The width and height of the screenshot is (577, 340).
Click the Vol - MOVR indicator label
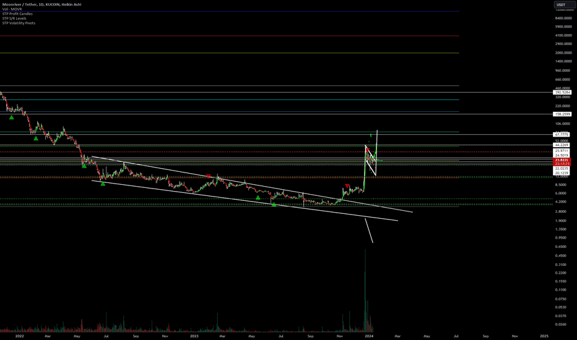tap(12, 9)
